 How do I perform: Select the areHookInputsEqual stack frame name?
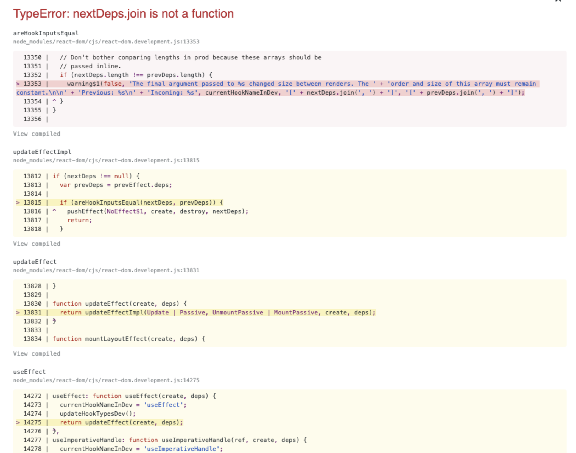click(x=46, y=33)
